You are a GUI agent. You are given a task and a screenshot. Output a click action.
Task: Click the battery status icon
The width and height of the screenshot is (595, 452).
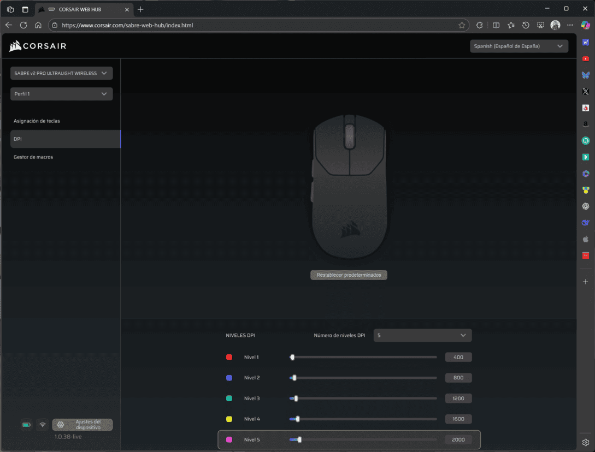coord(26,425)
